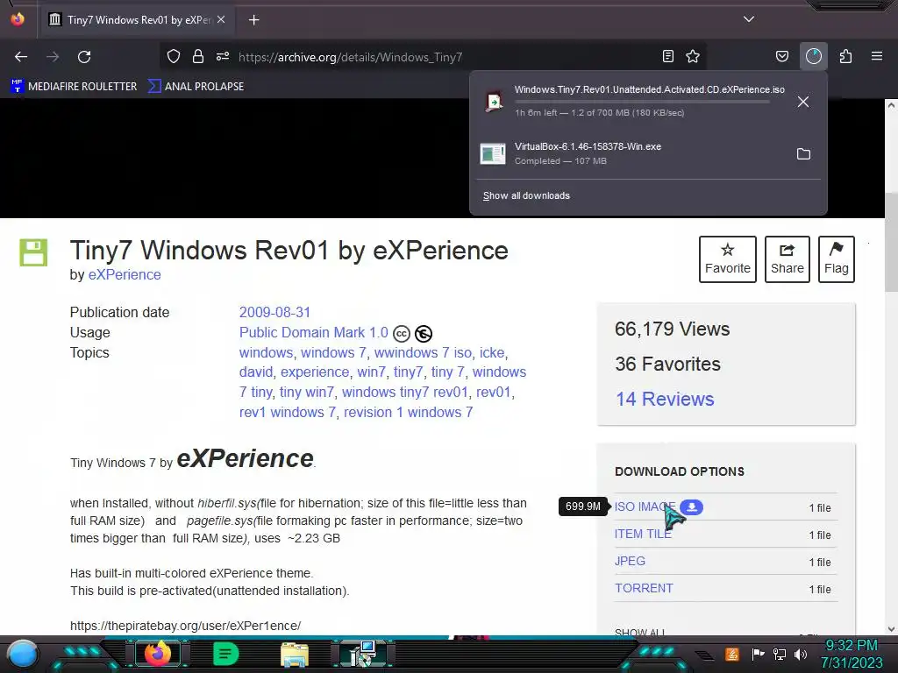Click the browser Back arrow
The height and width of the screenshot is (673, 898).
[x=21, y=57]
